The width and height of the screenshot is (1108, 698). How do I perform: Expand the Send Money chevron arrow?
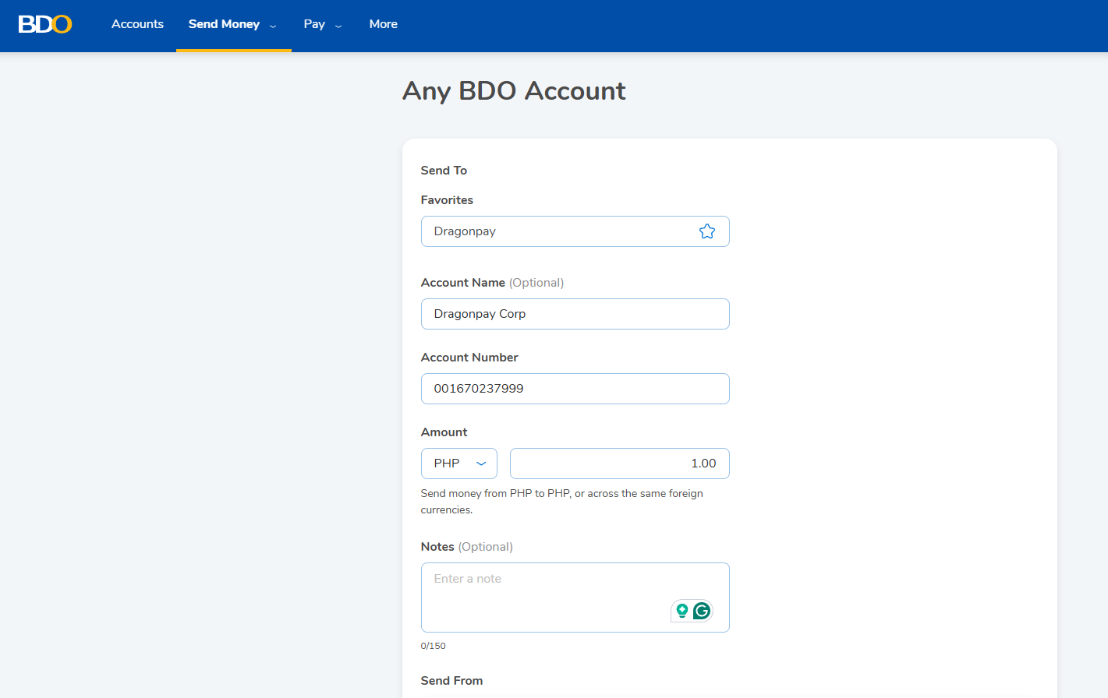273,26
